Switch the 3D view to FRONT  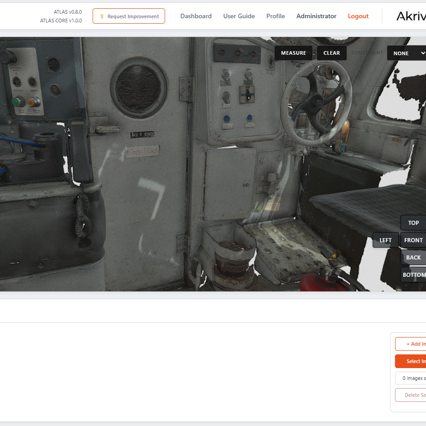413,240
